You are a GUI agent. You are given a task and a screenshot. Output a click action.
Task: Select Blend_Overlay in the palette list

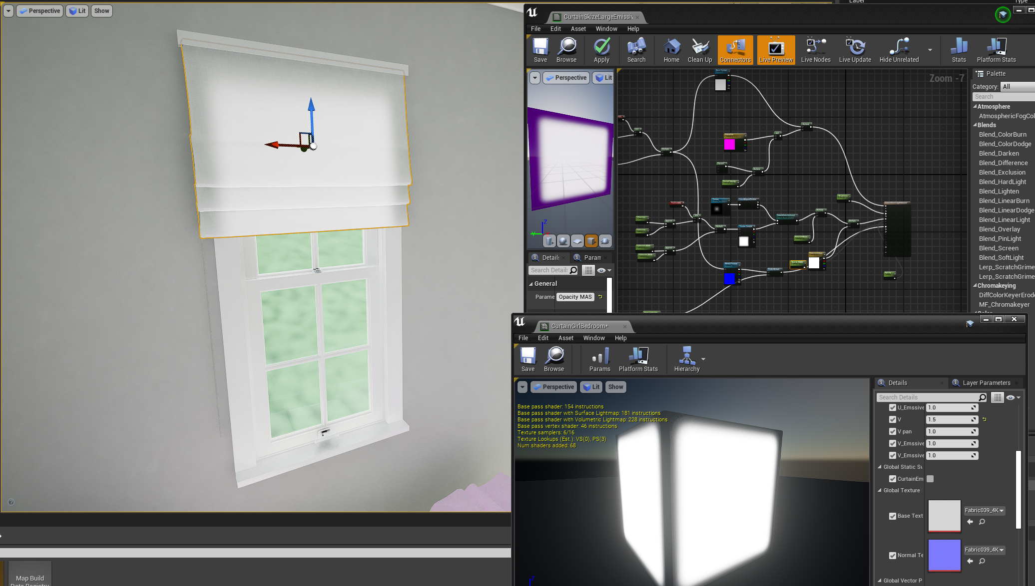pos(999,229)
